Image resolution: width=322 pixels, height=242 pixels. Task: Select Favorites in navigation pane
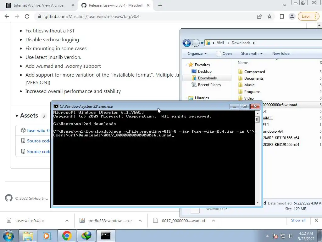click(202, 65)
